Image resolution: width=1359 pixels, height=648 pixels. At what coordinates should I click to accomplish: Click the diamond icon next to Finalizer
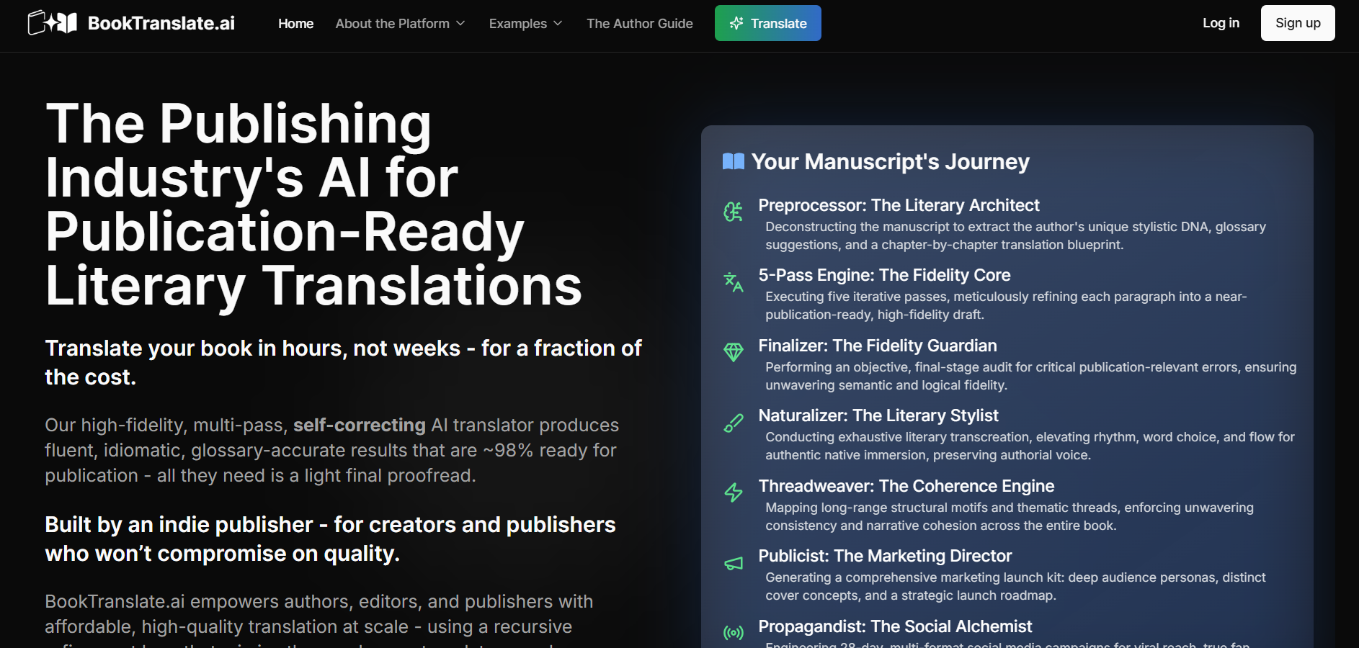pyautogui.click(x=734, y=352)
